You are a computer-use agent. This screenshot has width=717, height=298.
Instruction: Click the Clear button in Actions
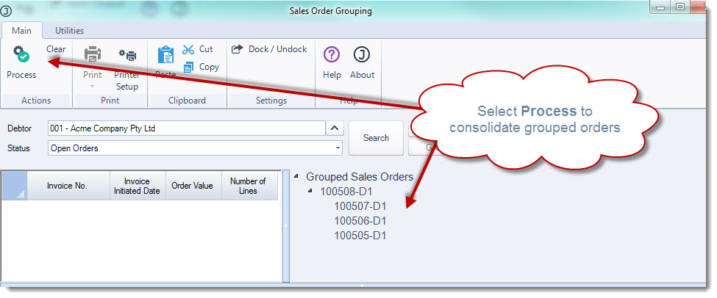(56, 49)
